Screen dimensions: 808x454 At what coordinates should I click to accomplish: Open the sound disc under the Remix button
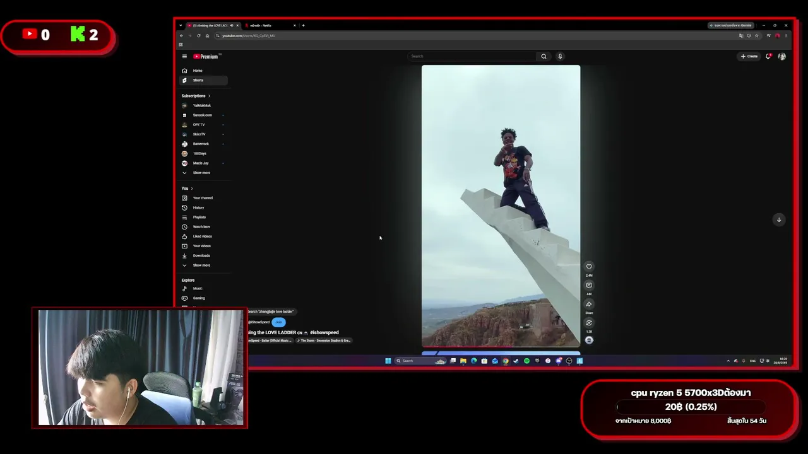(x=589, y=340)
